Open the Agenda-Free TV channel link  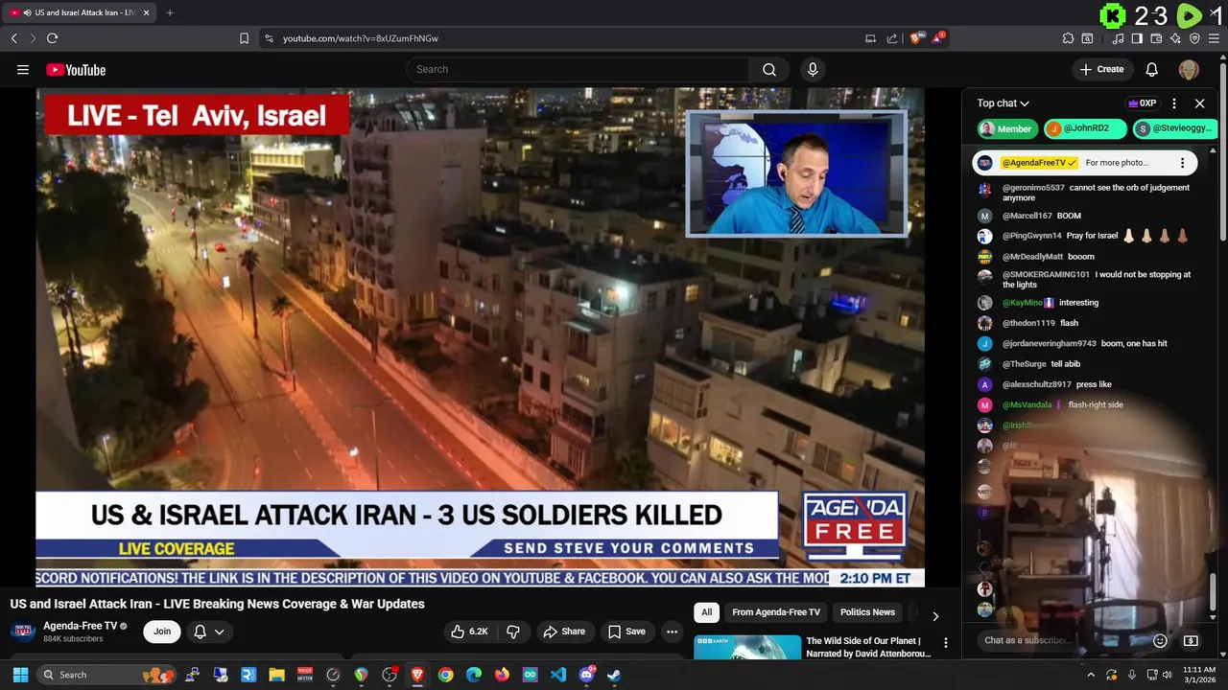pyautogui.click(x=80, y=626)
